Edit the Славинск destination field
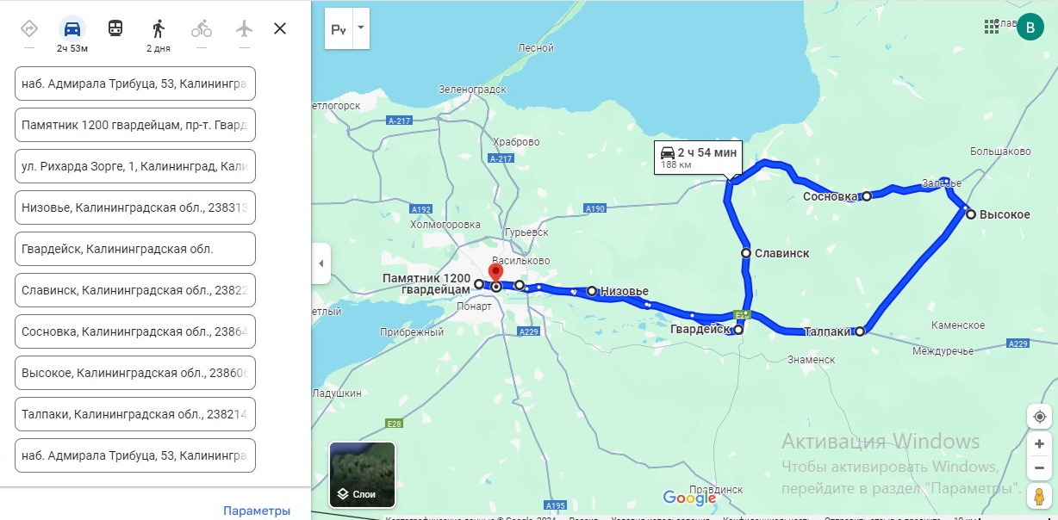This screenshot has width=1058, height=520. tap(135, 290)
